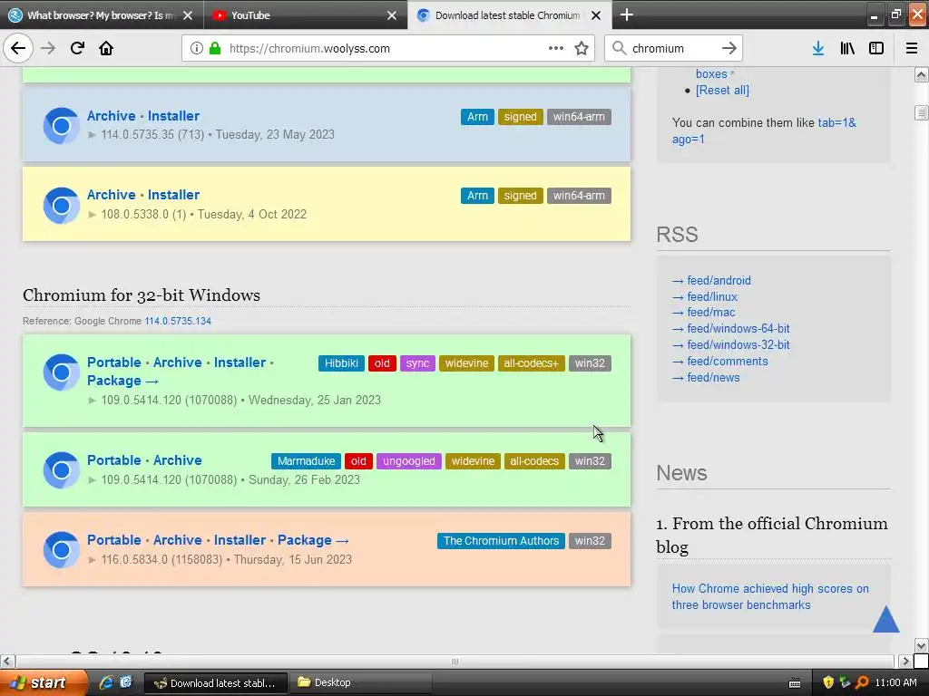Viewport: 929px width, 696px height.
Task: Click the security shield icon in system tray
Action: point(828,682)
